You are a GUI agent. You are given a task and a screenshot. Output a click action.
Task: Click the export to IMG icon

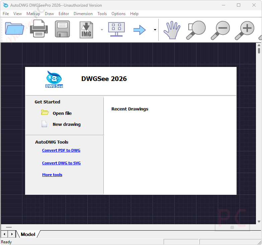pyautogui.click(x=86, y=30)
